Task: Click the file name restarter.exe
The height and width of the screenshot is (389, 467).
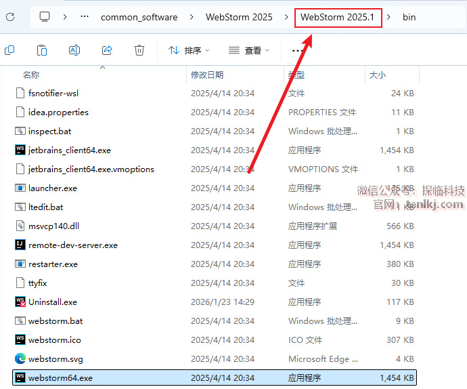Action: (53, 264)
